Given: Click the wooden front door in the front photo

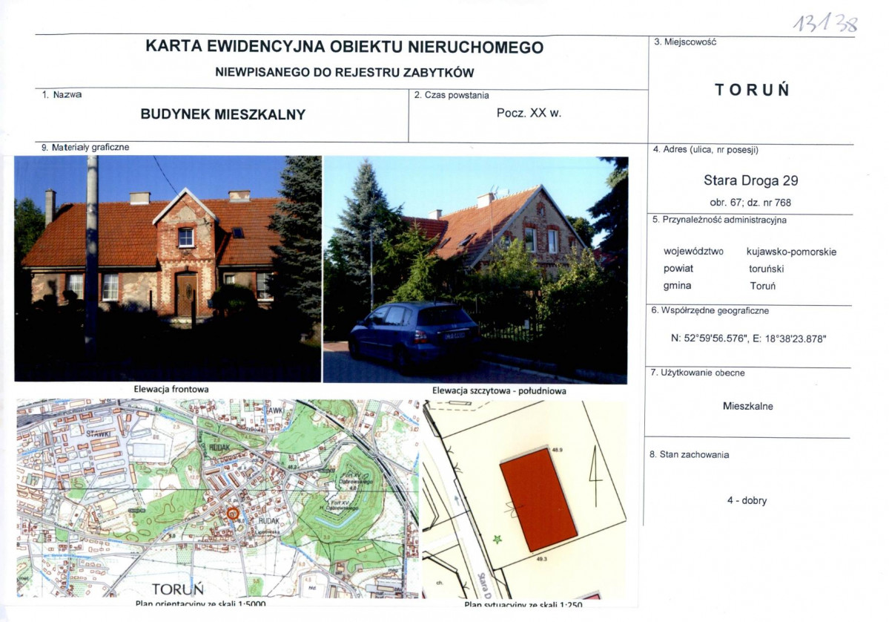Looking at the screenshot, I should point(187,295).
